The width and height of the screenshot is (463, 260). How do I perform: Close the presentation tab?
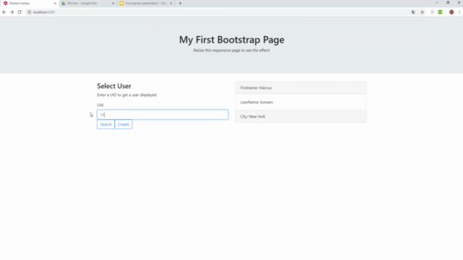tap(171, 3)
